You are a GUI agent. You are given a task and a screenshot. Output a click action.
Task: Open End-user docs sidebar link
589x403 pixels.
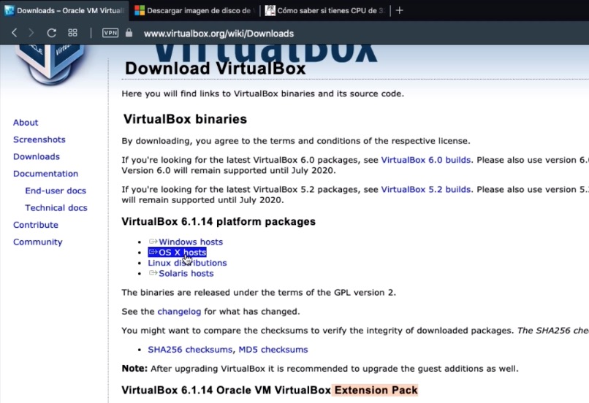[x=56, y=191]
